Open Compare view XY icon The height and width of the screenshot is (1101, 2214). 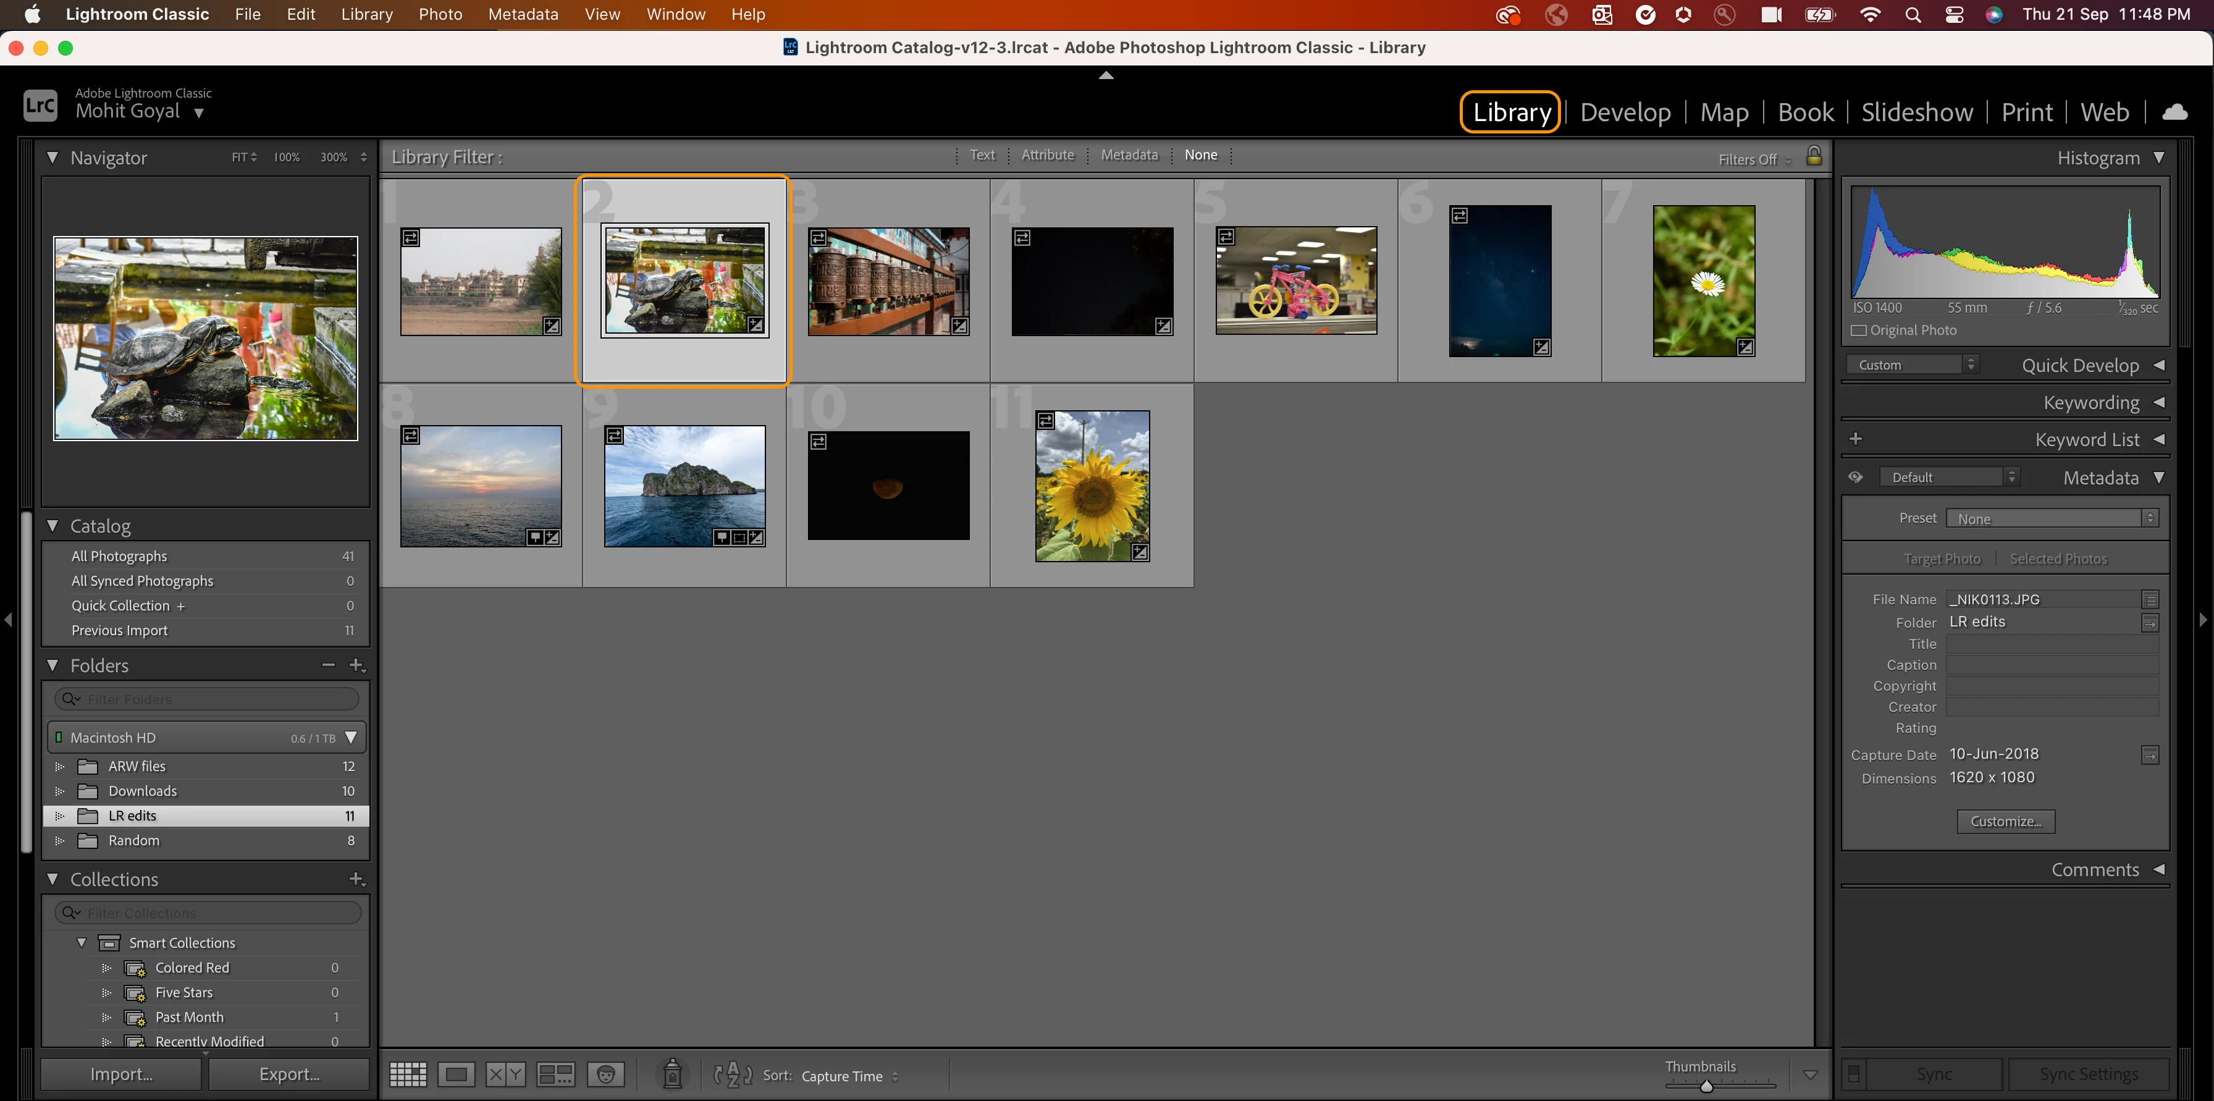click(x=505, y=1074)
